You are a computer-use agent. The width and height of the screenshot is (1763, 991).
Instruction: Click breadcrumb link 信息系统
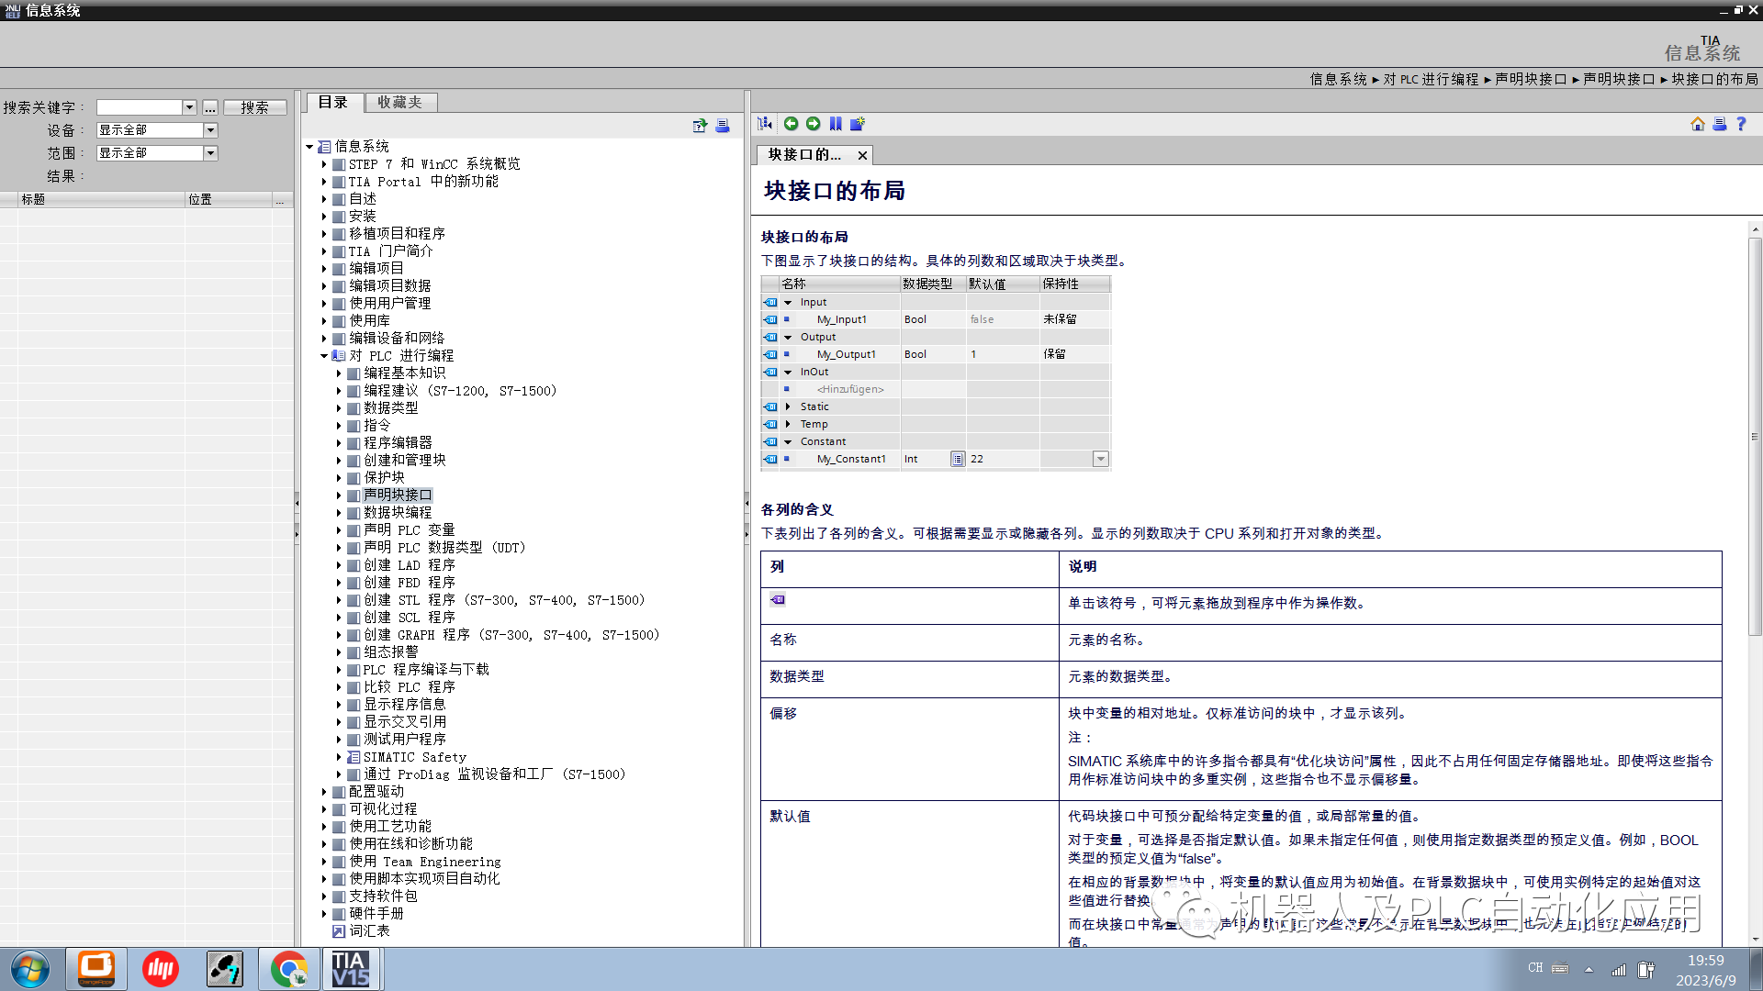pyautogui.click(x=1339, y=80)
